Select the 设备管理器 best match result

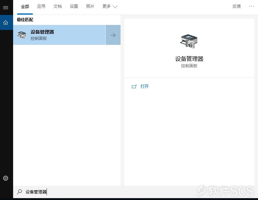point(59,35)
